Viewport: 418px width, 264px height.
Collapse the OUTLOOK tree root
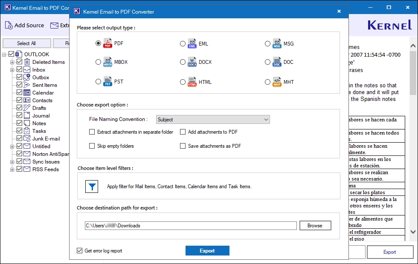[x=4, y=55]
